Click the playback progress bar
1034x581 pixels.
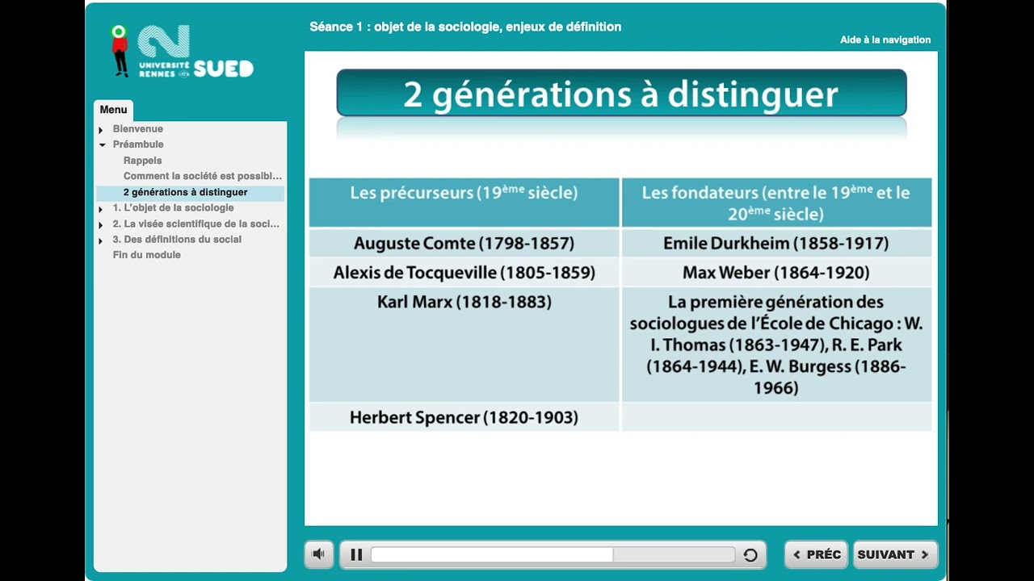(553, 554)
